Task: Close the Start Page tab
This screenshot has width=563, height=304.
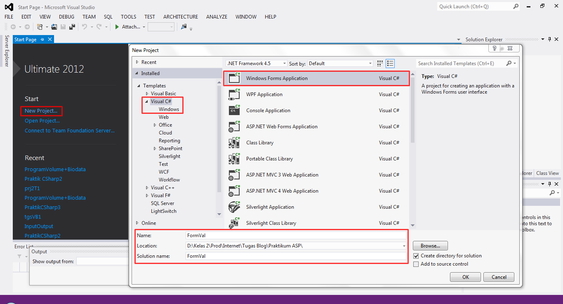Action: 50,39
